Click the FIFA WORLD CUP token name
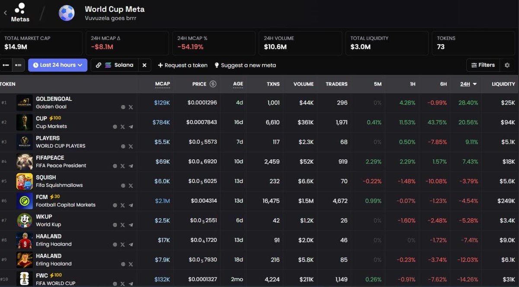 pyautogui.click(x=56, y=284)
